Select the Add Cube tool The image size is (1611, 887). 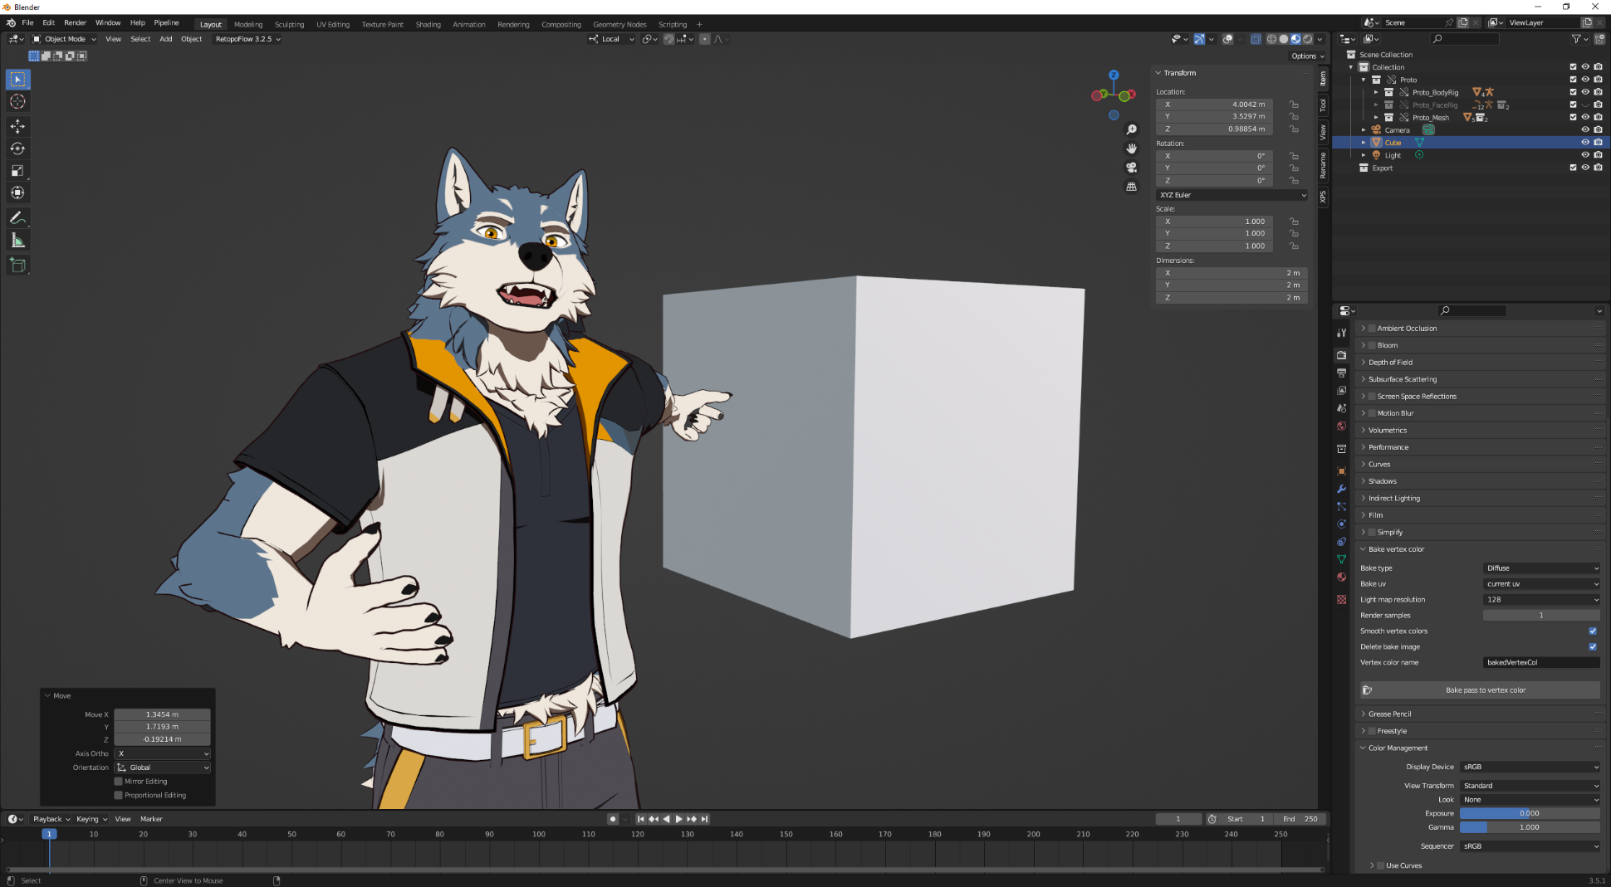tap(17, 265)
